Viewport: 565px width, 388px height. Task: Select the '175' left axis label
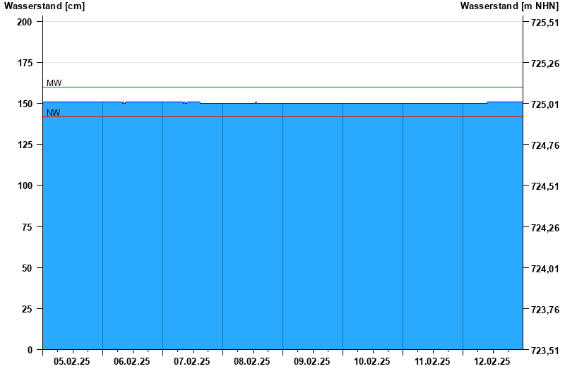point(25,63)
